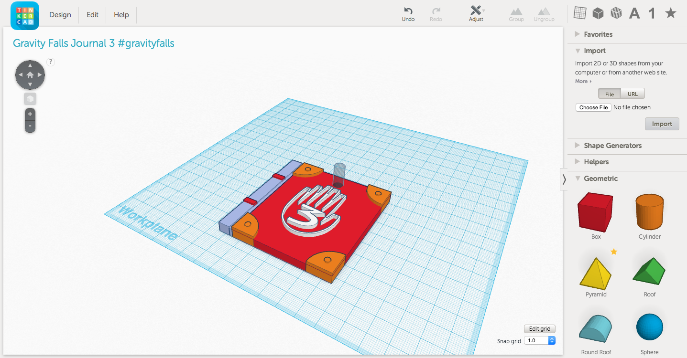Open the Snap grid dropdown

click(x=540, y=340)
